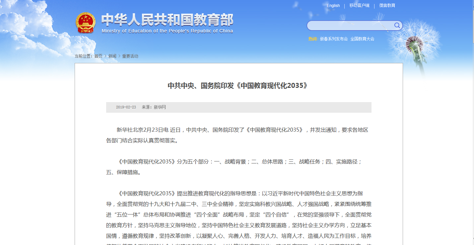Go to 微言教育 in top bar
This screenshot has height=245, width=474.
click(x=387, y=6)
